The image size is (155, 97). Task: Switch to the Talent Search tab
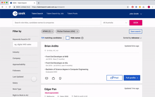[x=37, y=13]
